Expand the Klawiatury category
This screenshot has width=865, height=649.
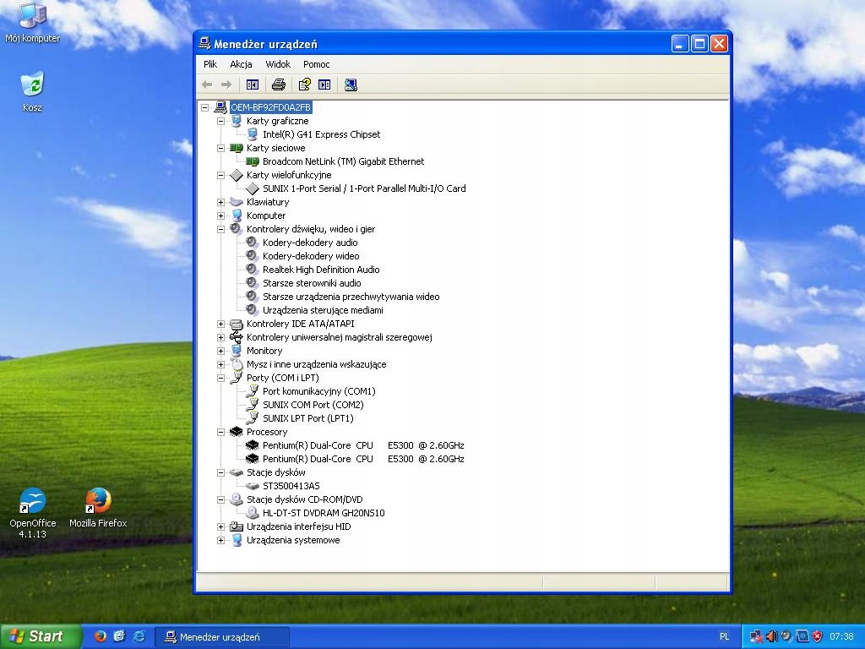221,202
